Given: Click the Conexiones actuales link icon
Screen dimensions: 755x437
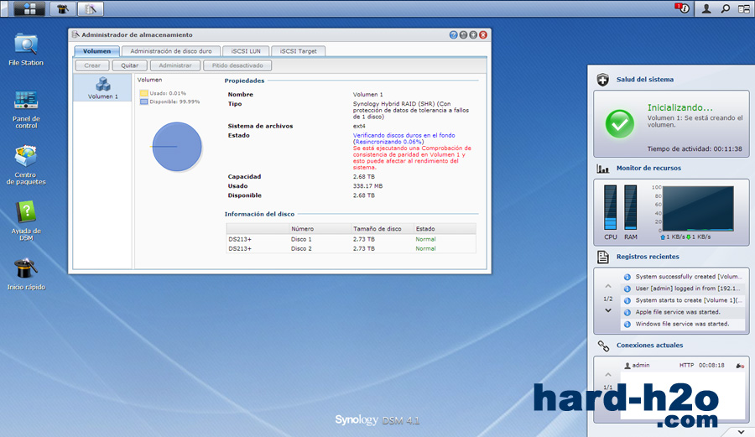Looking at the screenshot, I should click(603, 345).
